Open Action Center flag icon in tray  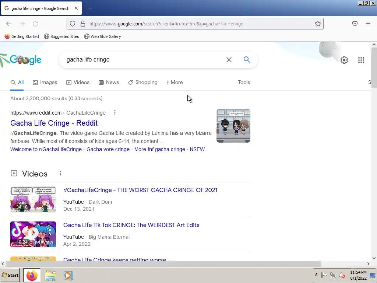tap(324, 275)
